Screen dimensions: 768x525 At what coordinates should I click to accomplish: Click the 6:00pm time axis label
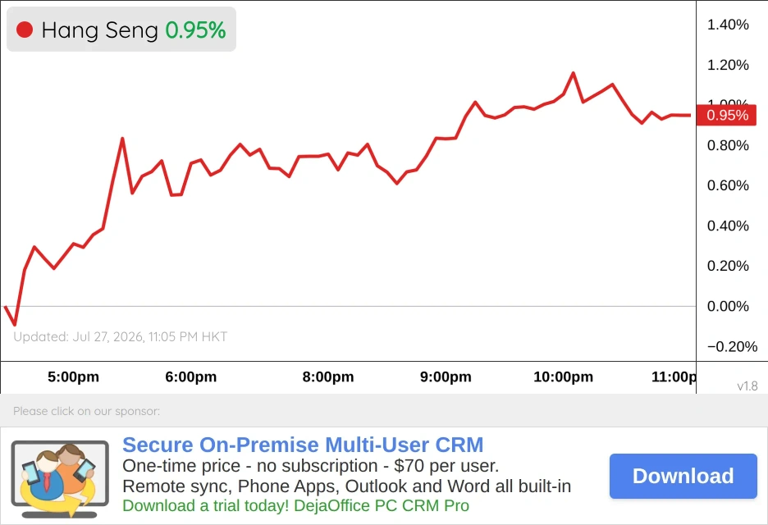pos(191,377)
